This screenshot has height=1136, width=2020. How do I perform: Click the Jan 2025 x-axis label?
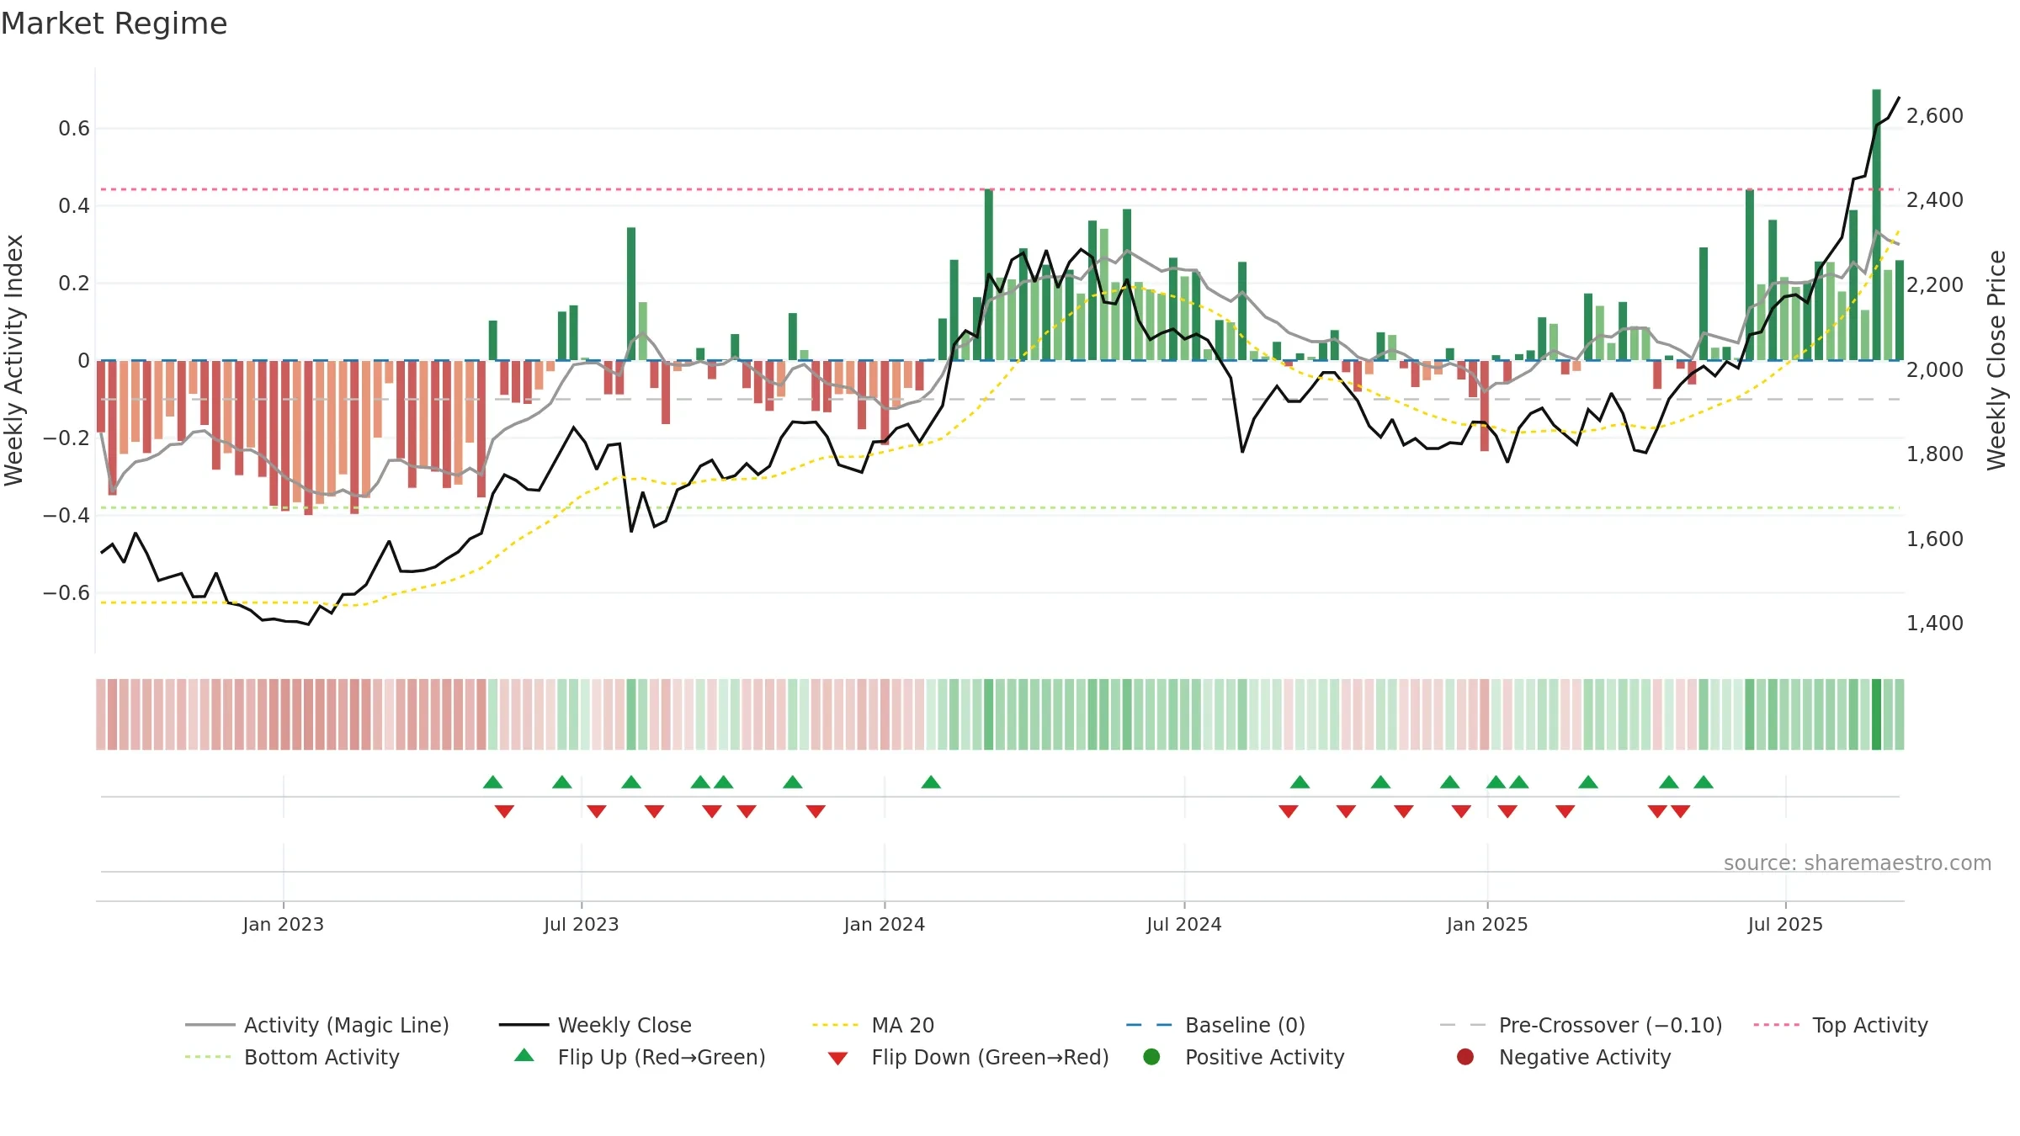tap(1486, 924)
